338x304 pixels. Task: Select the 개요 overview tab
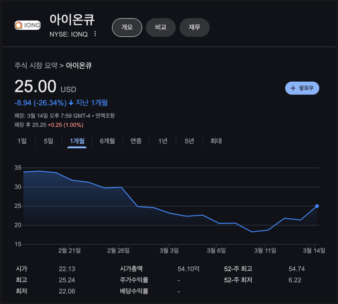tap(127, 27)
